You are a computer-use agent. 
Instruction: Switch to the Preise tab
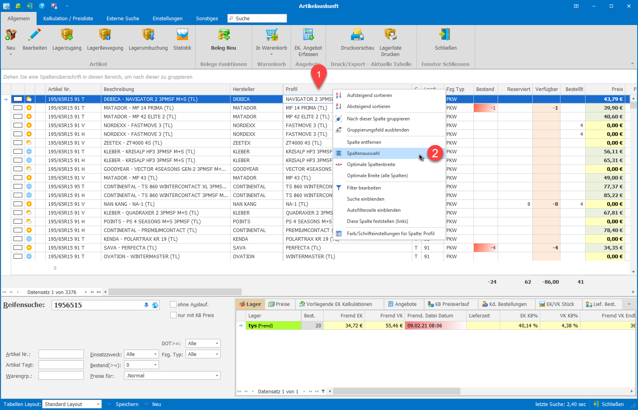tap(279, 304)
